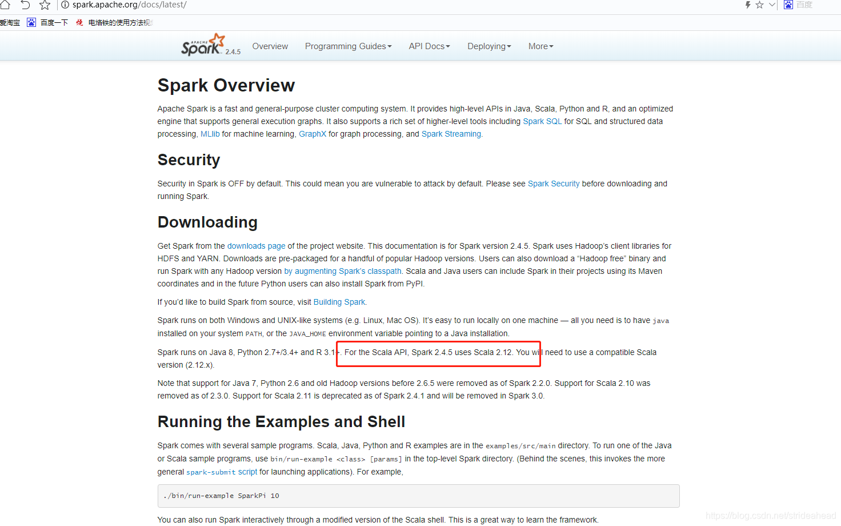Open site info icon before URL
Screen dimensions: 841x526
click(65, 5)
